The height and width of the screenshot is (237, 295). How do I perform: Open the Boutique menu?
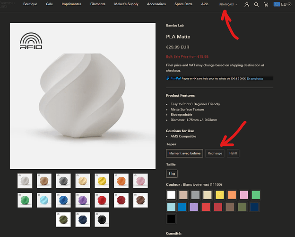[x=30, y=4]
